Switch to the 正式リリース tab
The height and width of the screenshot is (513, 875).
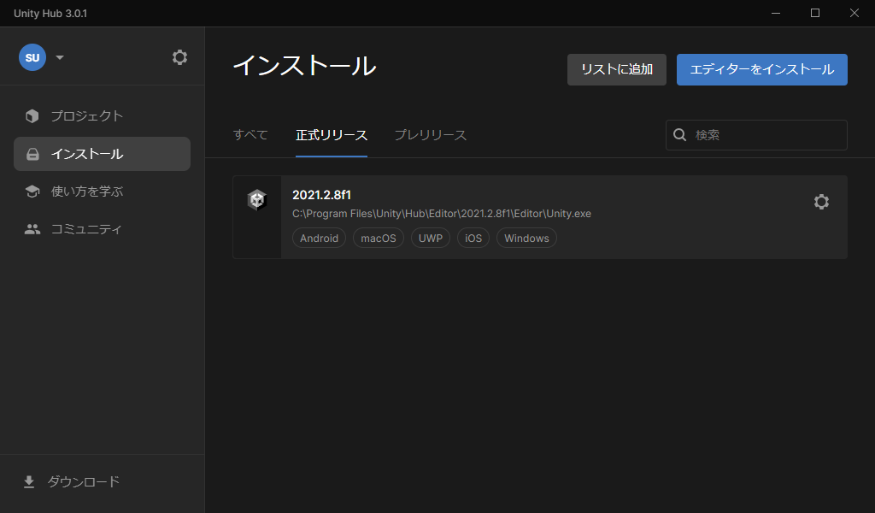click(x=332, y=135)
